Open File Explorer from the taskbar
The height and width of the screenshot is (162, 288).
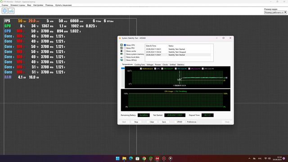point(124,158)
